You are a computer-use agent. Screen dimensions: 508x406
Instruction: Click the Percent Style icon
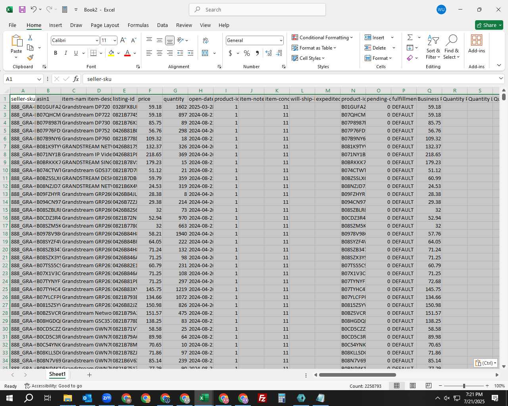247,53
